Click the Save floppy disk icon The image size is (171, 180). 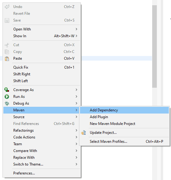[x=7, y=20]
